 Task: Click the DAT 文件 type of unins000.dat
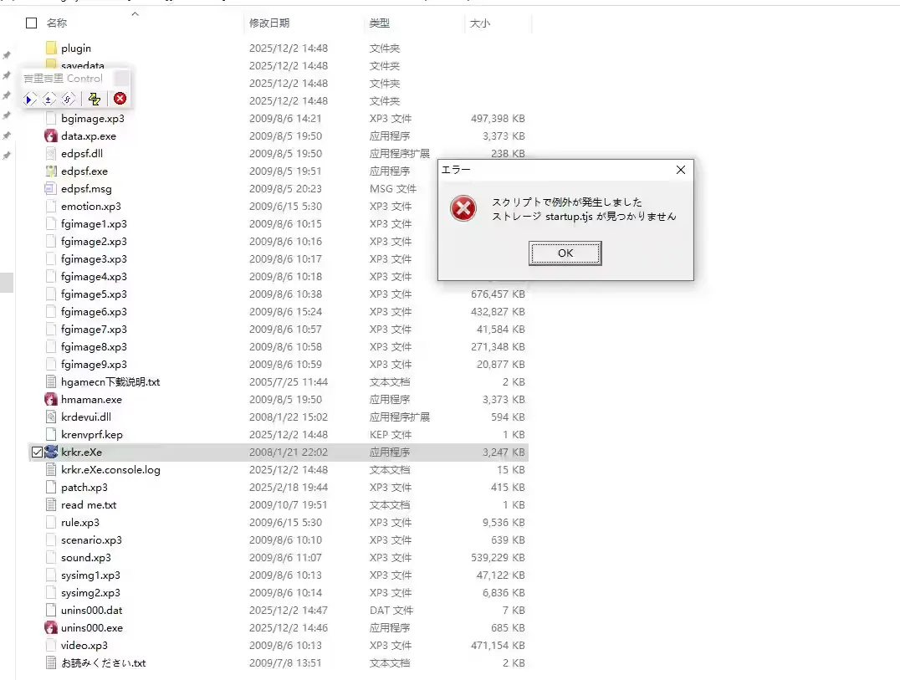(391, 610)
